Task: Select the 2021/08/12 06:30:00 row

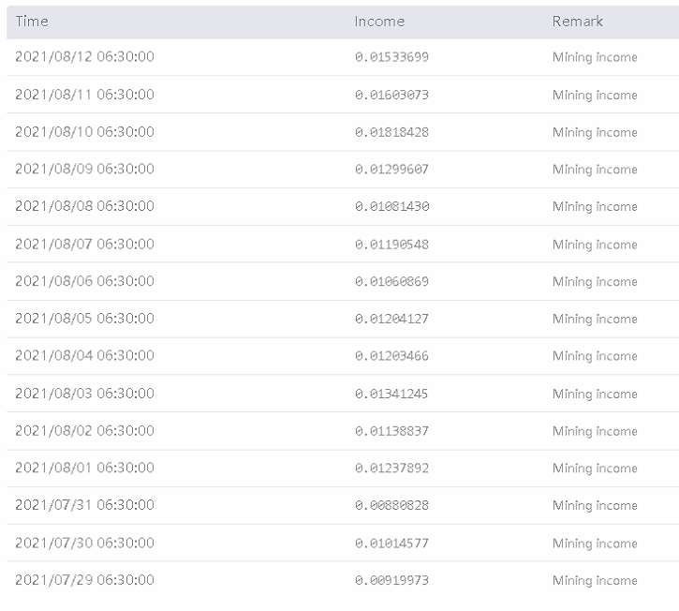Action: 84,57
